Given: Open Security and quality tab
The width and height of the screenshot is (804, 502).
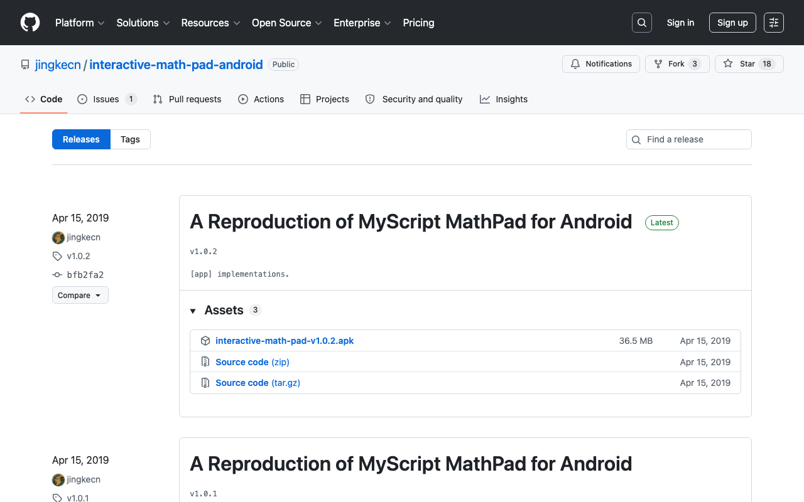Looking at the screenshot, I should pos(414,99).
